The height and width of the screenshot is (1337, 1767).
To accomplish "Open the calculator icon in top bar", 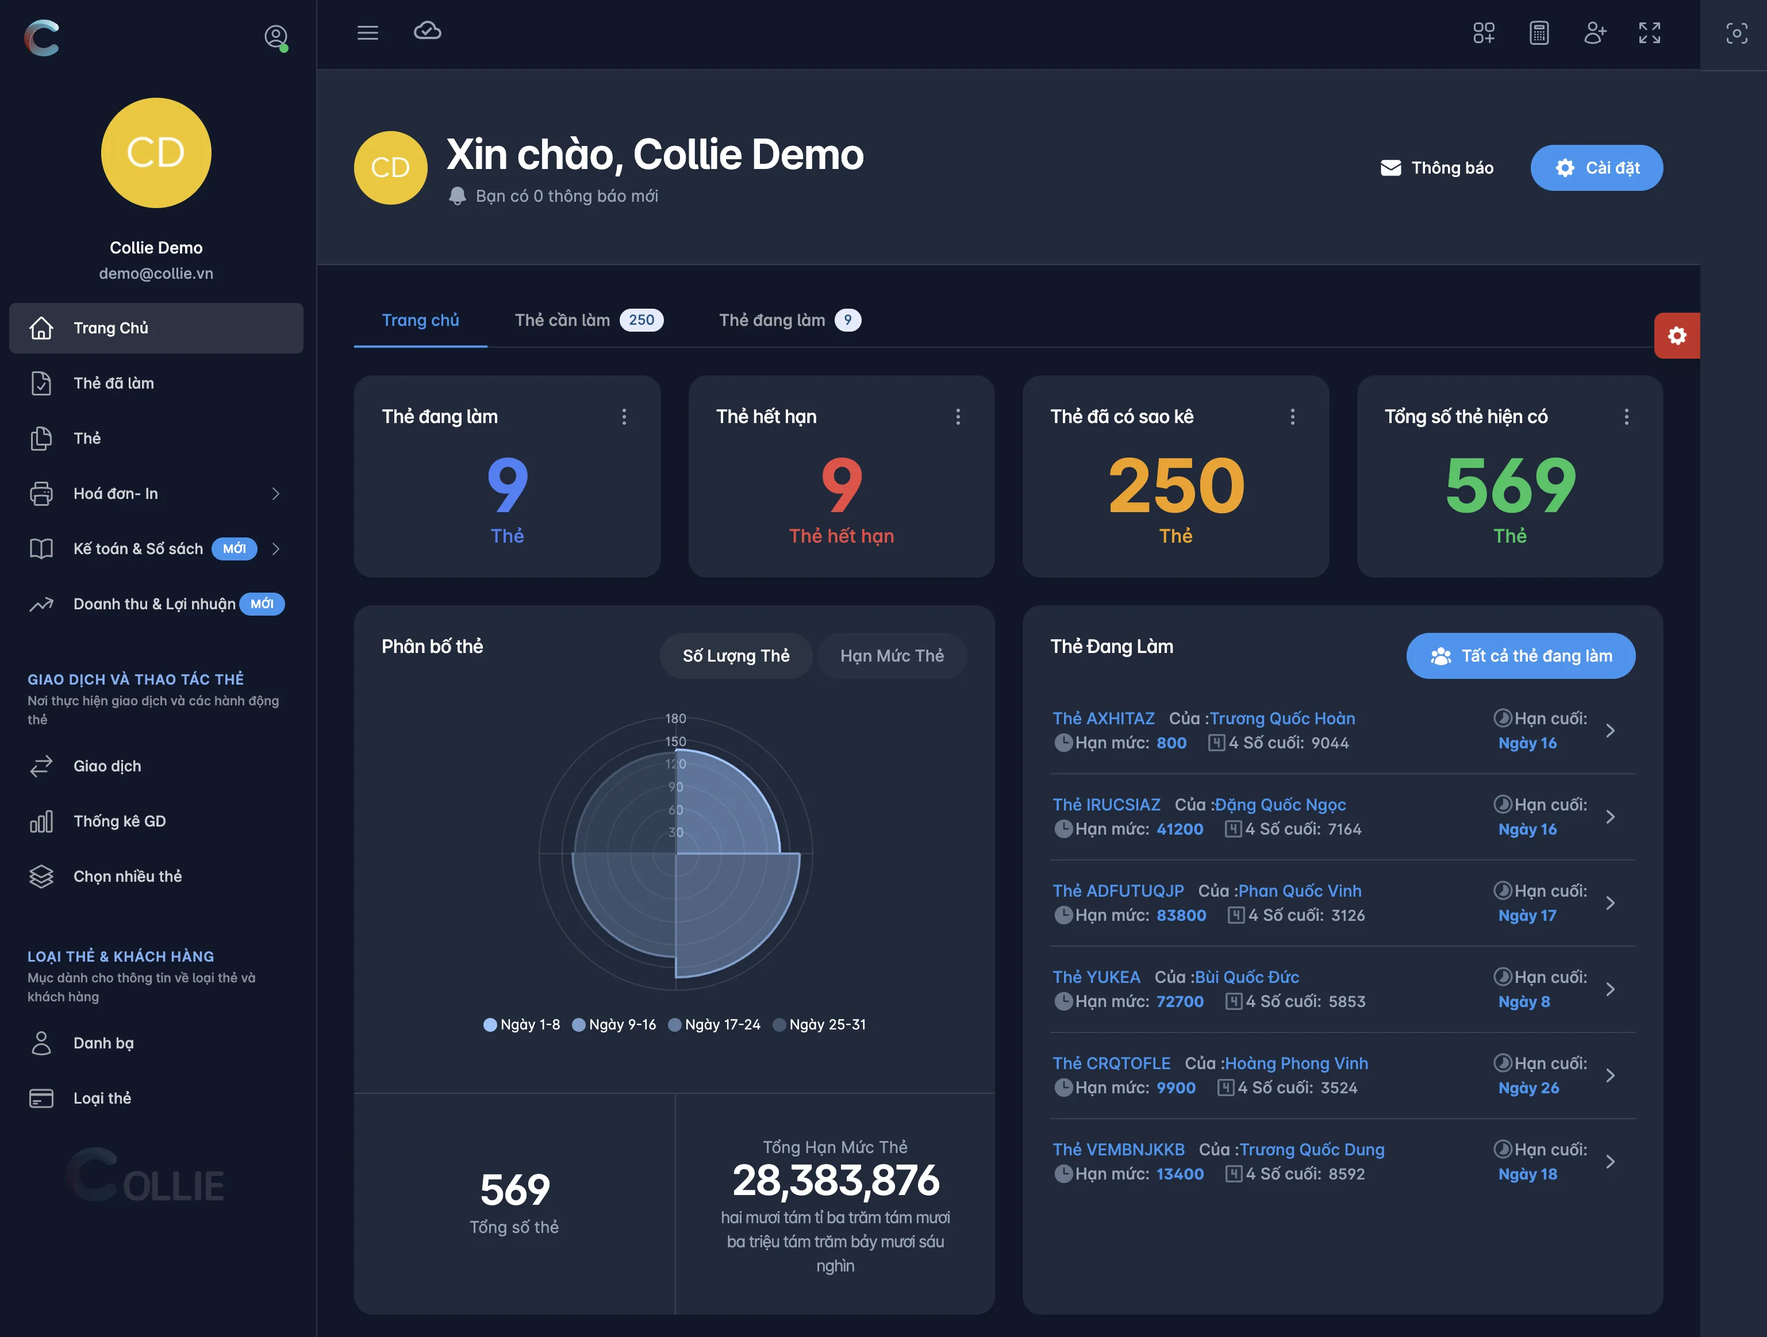I will coord(1539,33).
